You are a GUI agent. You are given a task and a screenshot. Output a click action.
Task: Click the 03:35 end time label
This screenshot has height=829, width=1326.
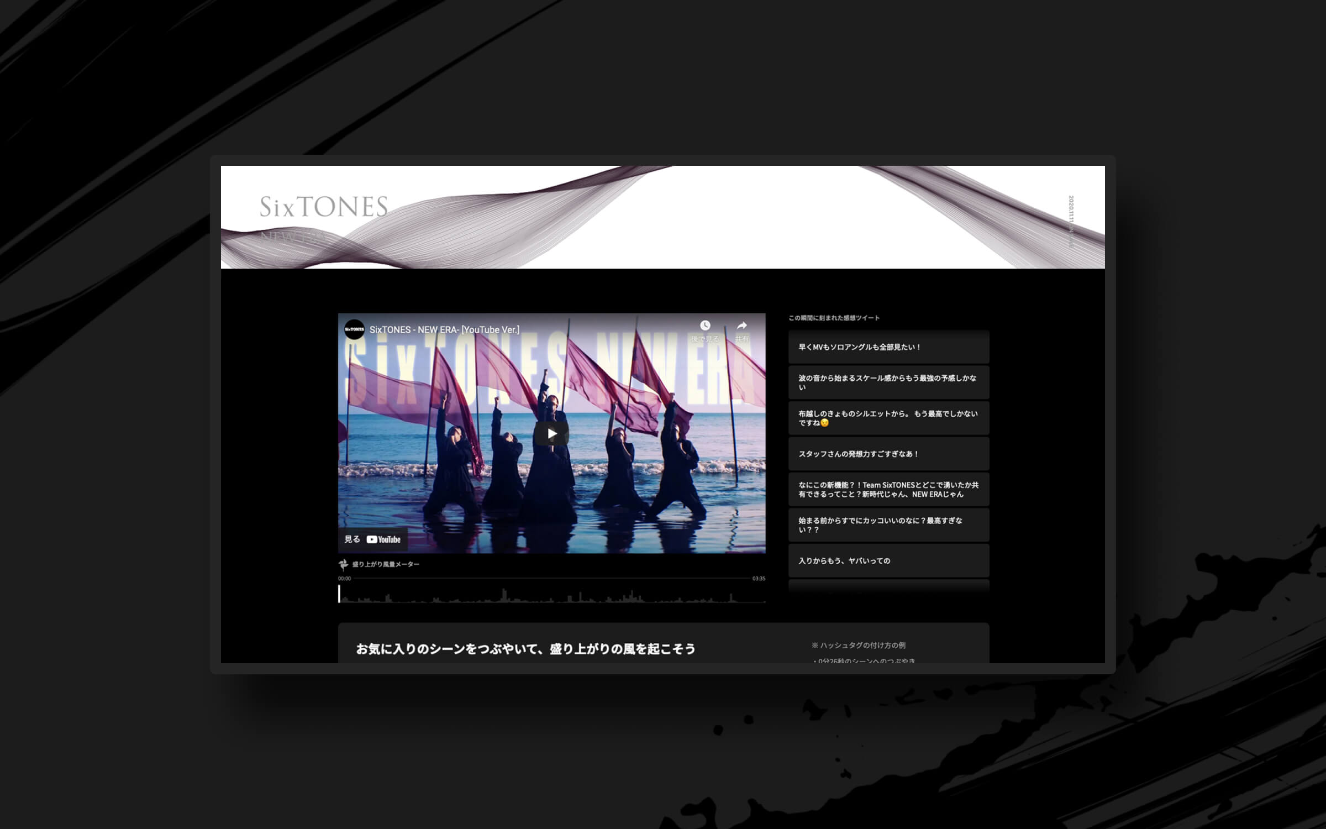click(759, 579)
